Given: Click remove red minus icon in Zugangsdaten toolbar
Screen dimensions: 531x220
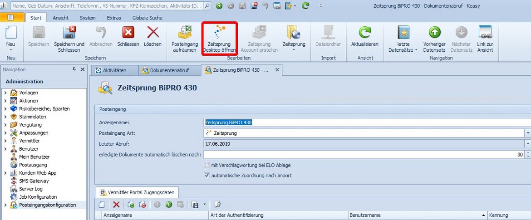Looking at the screenshot, I should [x=143, y=204].
